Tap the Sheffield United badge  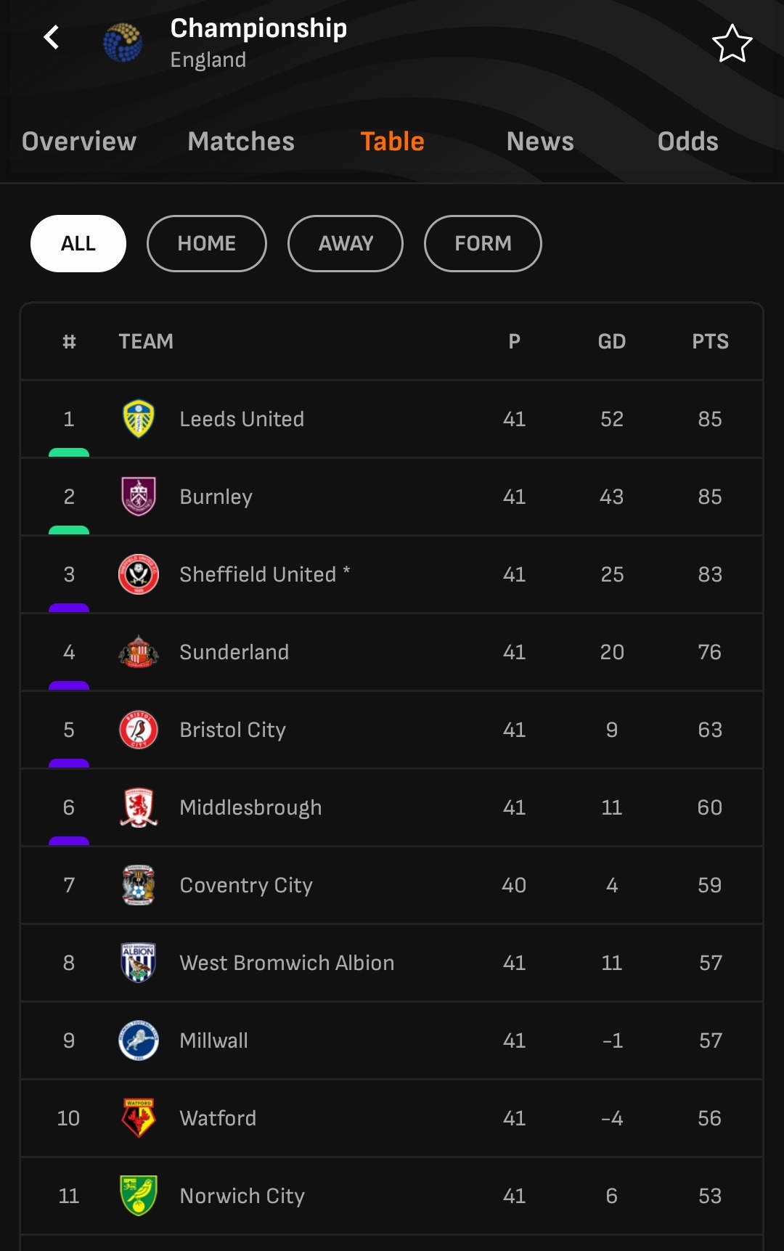[x=138, y=574]
